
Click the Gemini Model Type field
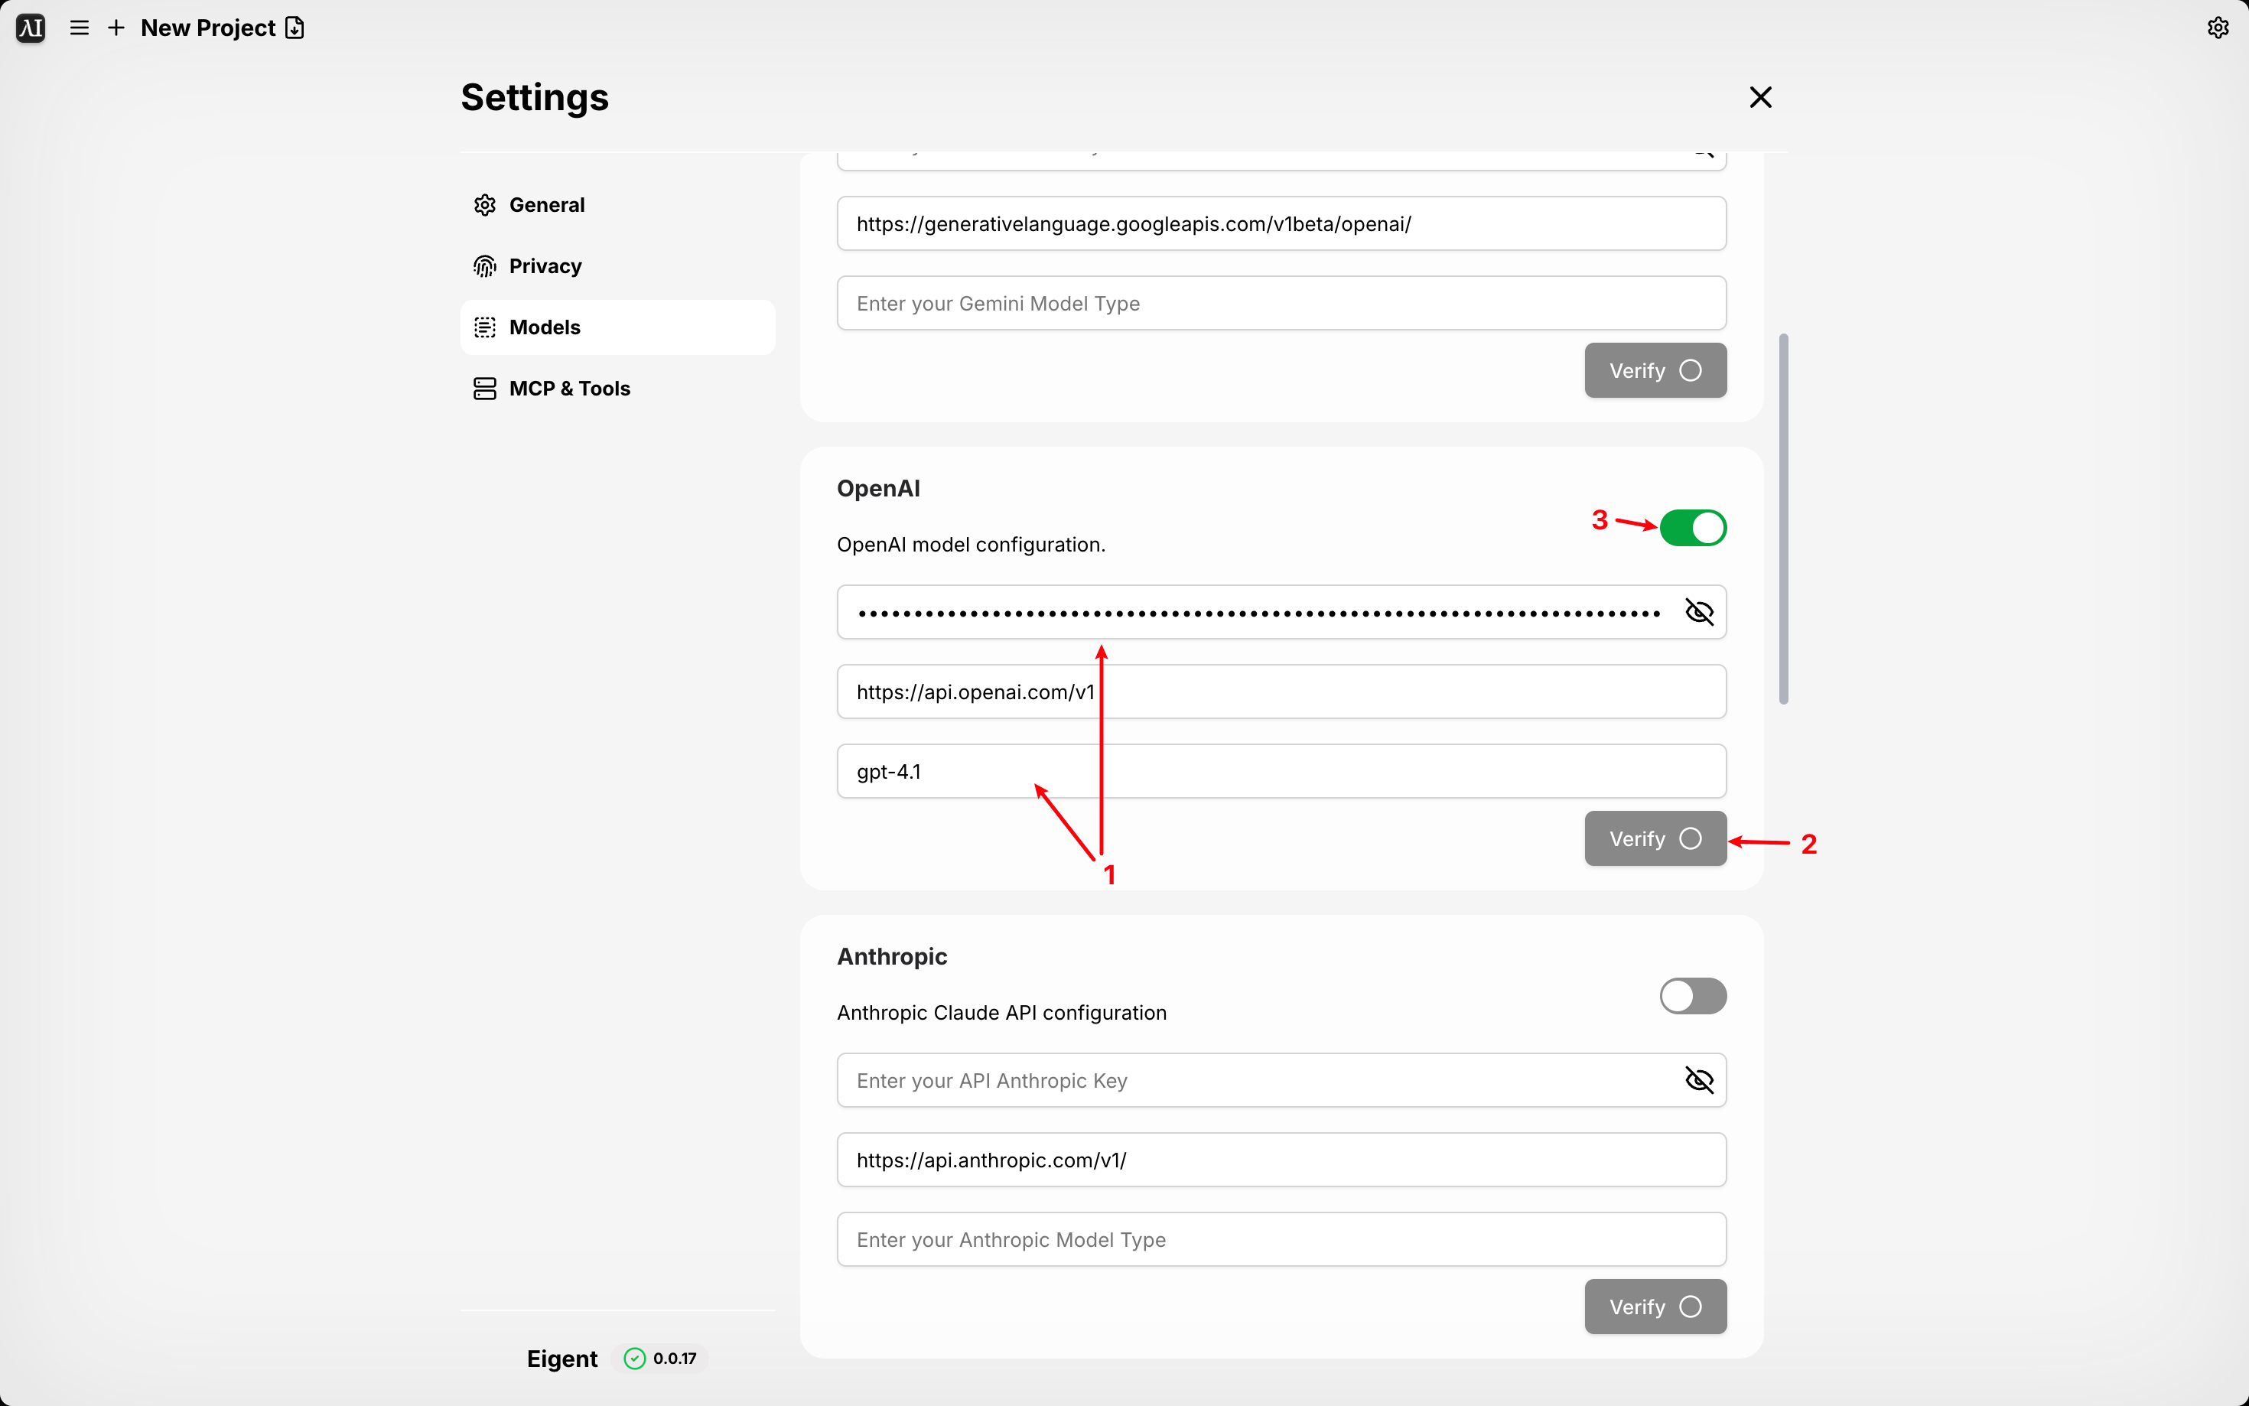pos(1281,303)
